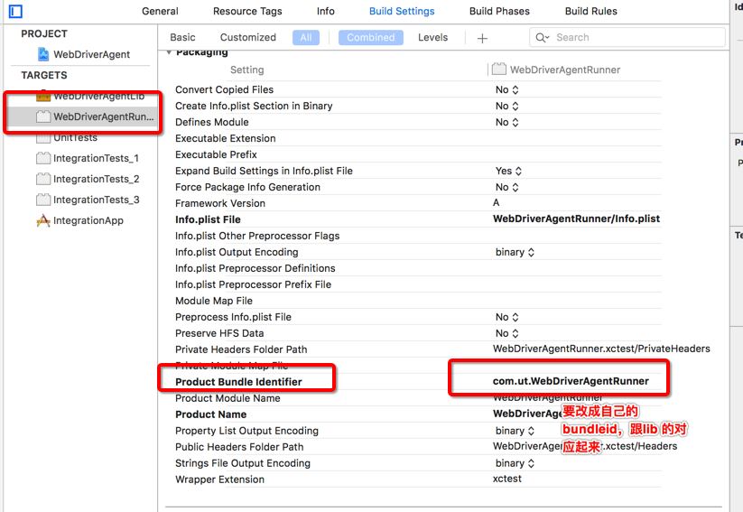The image size is (743, 512).
Task: Select the Product Name setting
Action: (211, 414)
